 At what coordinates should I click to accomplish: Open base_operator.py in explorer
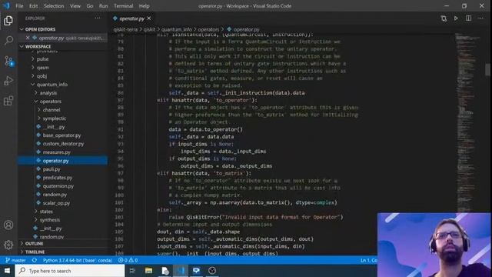click(61, 135)
